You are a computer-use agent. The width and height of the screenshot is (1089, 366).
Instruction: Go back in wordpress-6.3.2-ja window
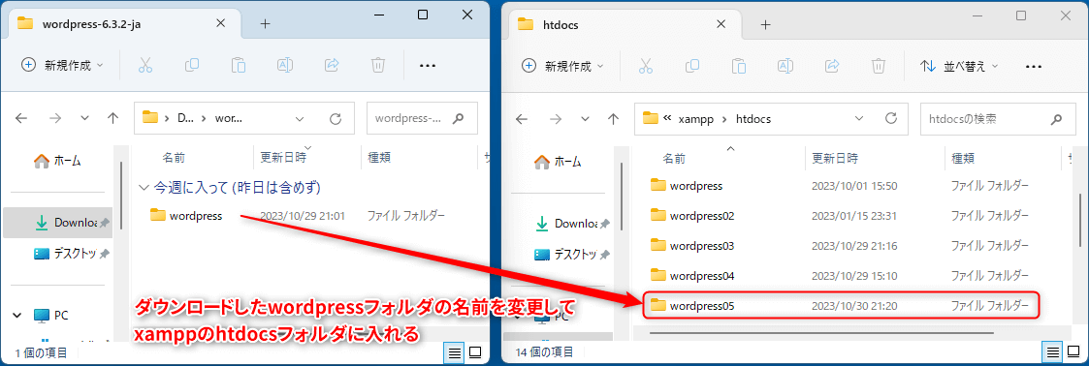point(20,118)
